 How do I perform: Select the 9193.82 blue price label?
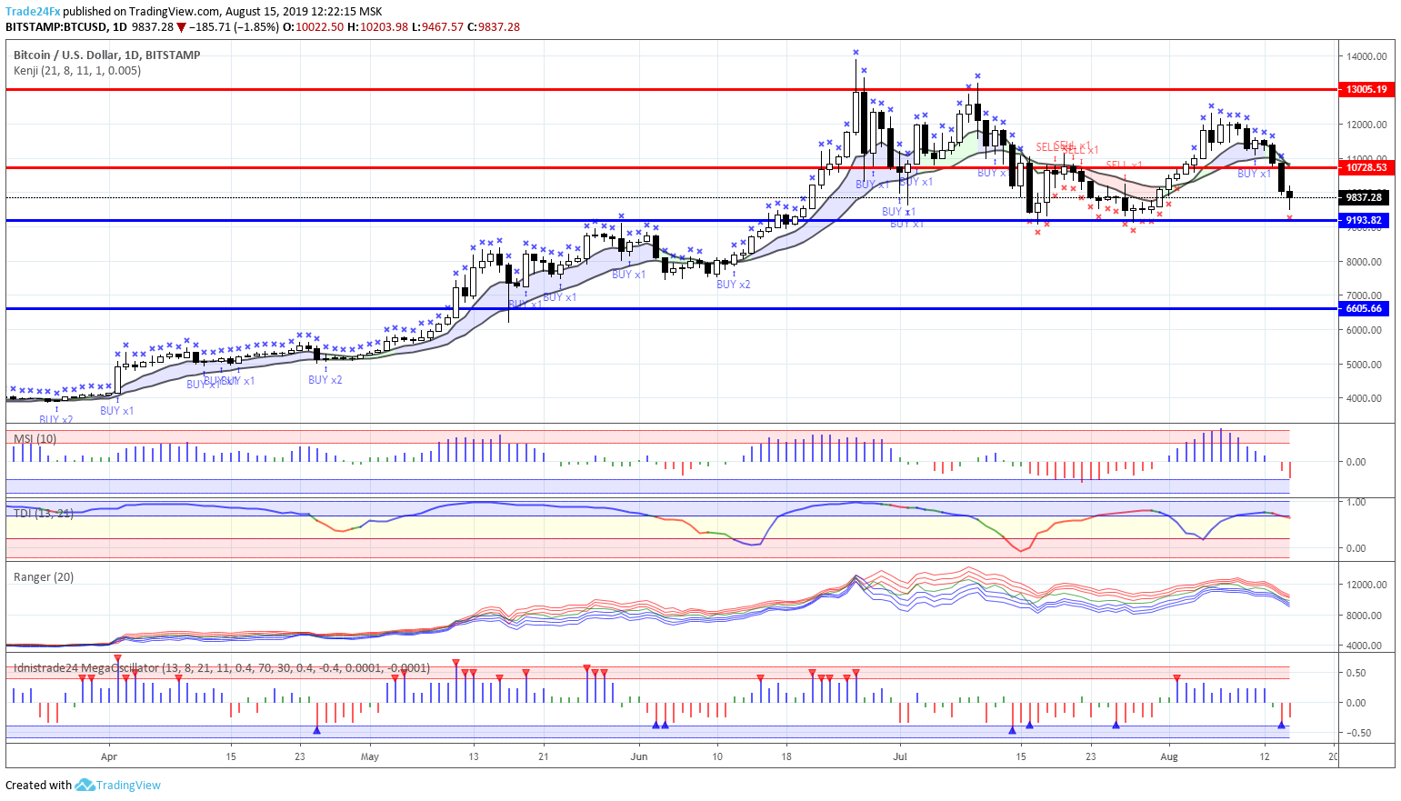(x=1366, y=220)
